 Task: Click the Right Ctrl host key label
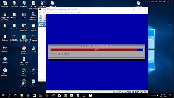pos(143,92)
